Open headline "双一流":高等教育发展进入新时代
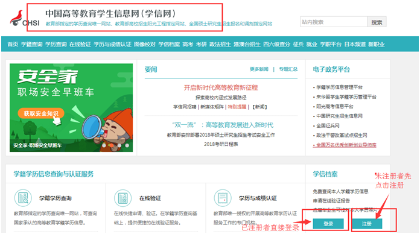Image resolution: width=420 pixels, height=234 pixels. [x=223, y=125]
